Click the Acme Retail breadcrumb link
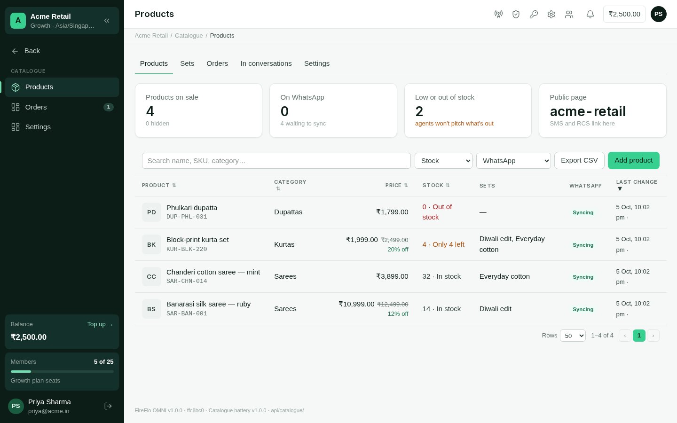This screenshot has height=423, width=677. pyautogui.click(x=151, y=36)
